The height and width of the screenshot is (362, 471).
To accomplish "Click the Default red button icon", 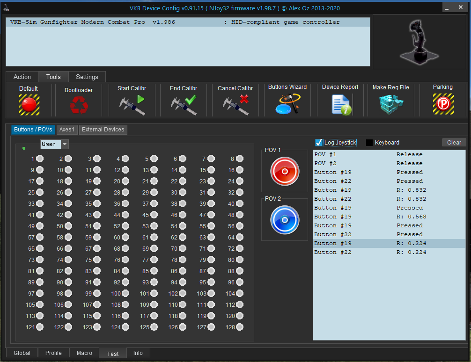I will [29, 105].
